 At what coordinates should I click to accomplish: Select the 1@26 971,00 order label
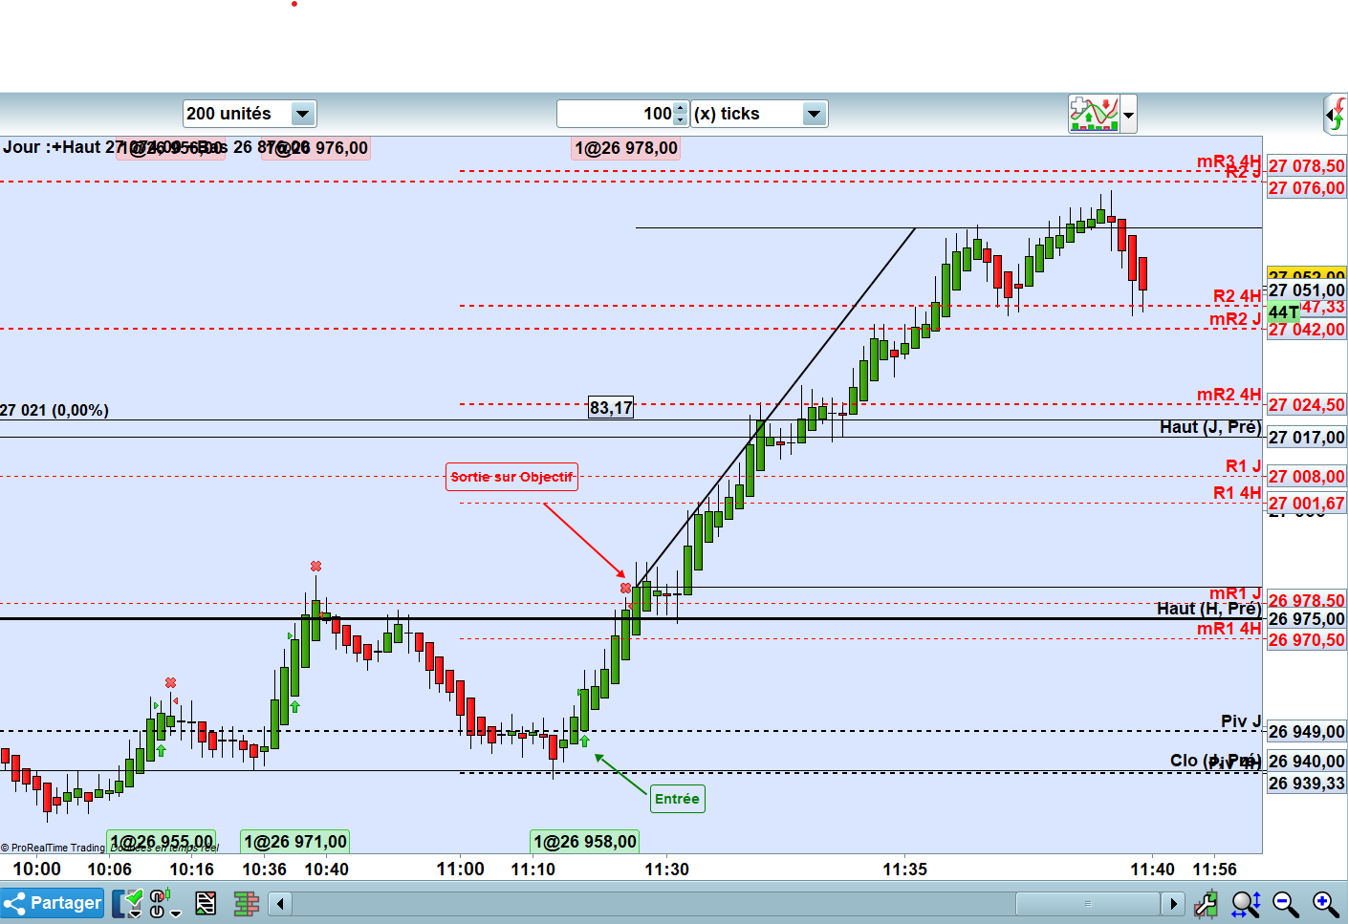(295, 842)
